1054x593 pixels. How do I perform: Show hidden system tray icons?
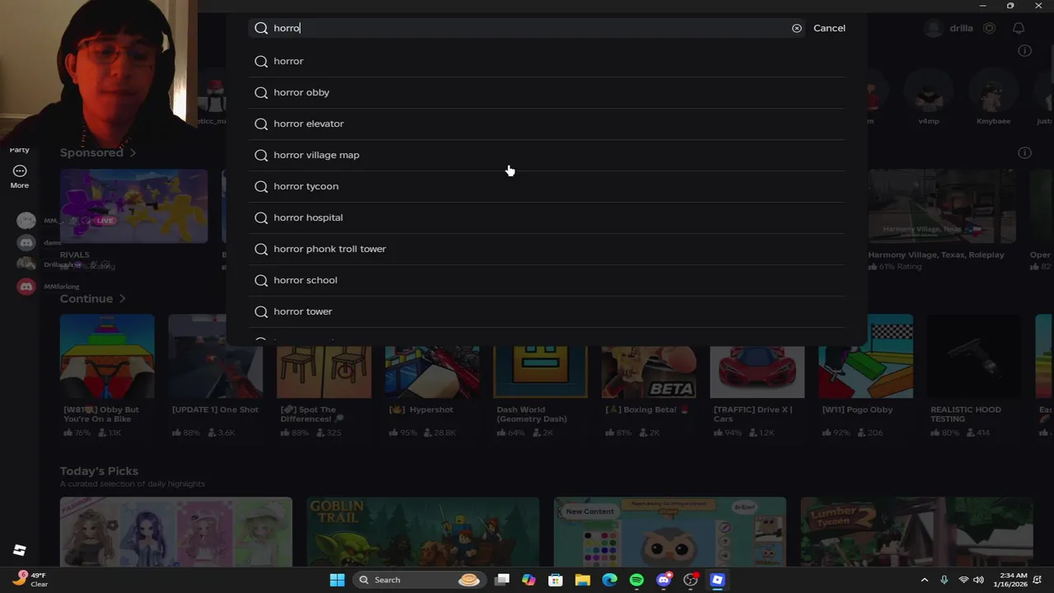[924, 580]
